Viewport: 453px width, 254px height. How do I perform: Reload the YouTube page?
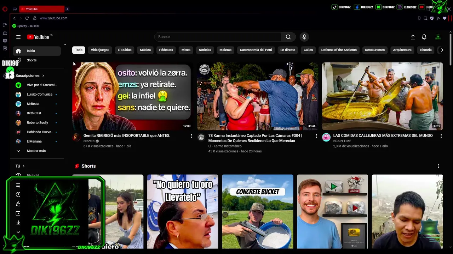(27, 18)
